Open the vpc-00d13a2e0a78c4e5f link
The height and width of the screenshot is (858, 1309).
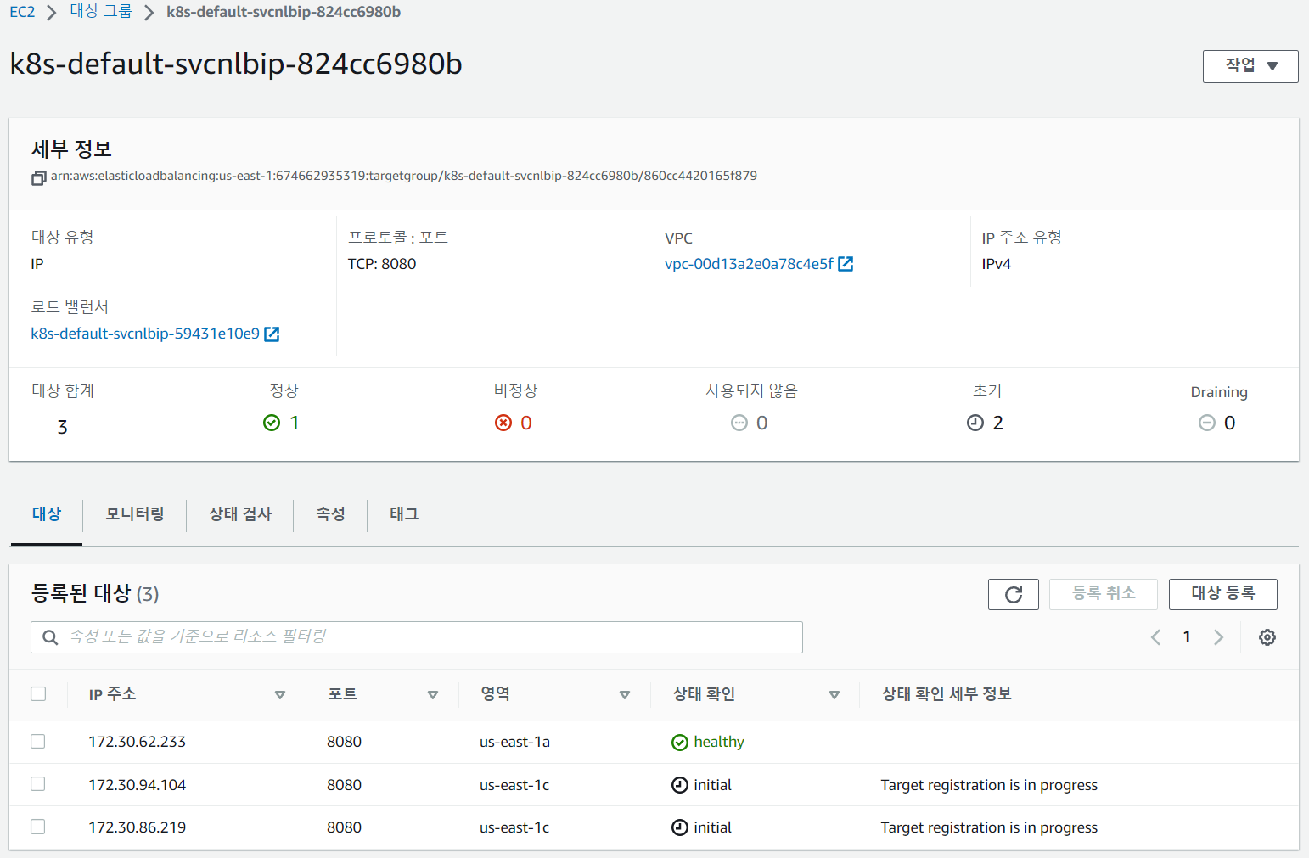coord(749,264)
